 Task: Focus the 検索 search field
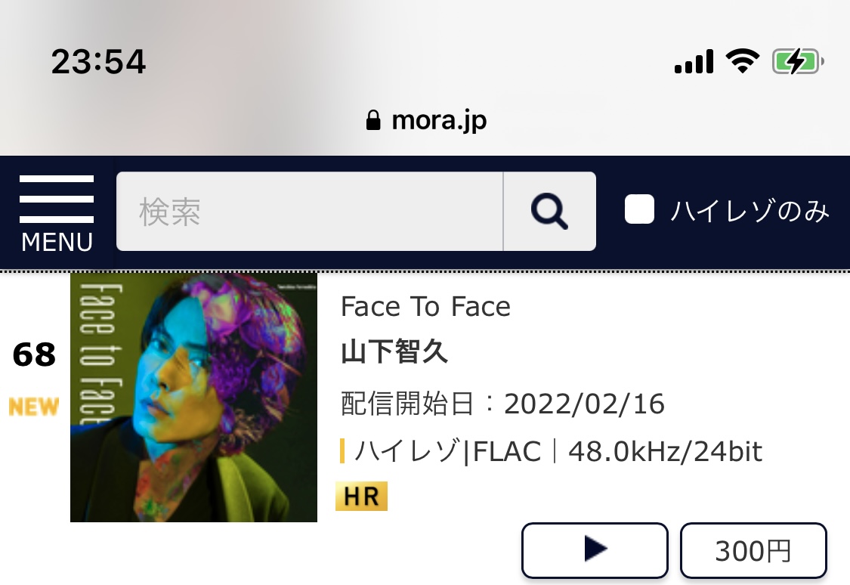point(310,212)
